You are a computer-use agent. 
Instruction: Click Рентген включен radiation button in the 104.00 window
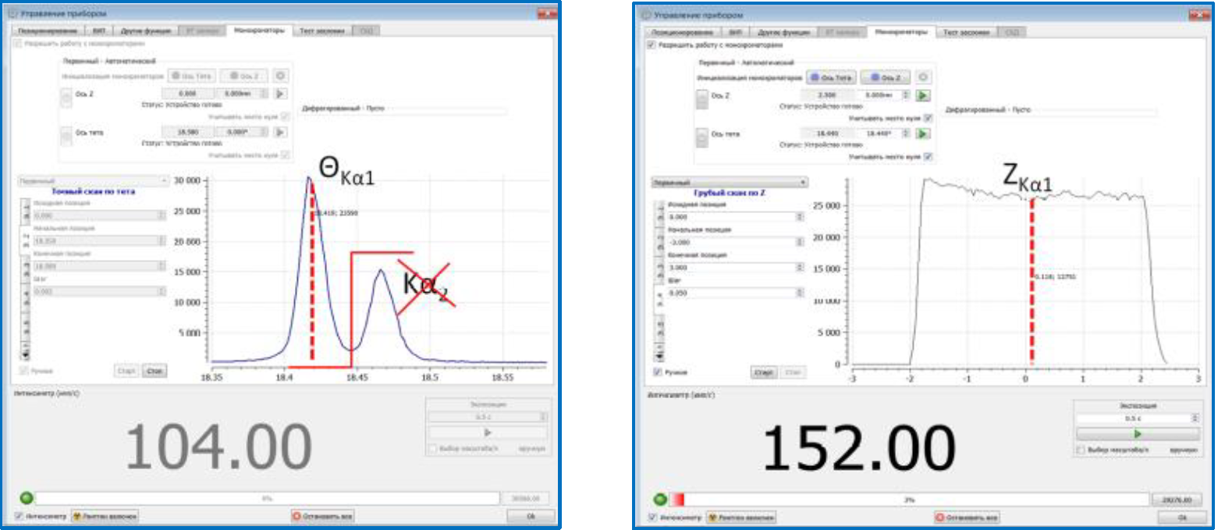coord(105,516)
